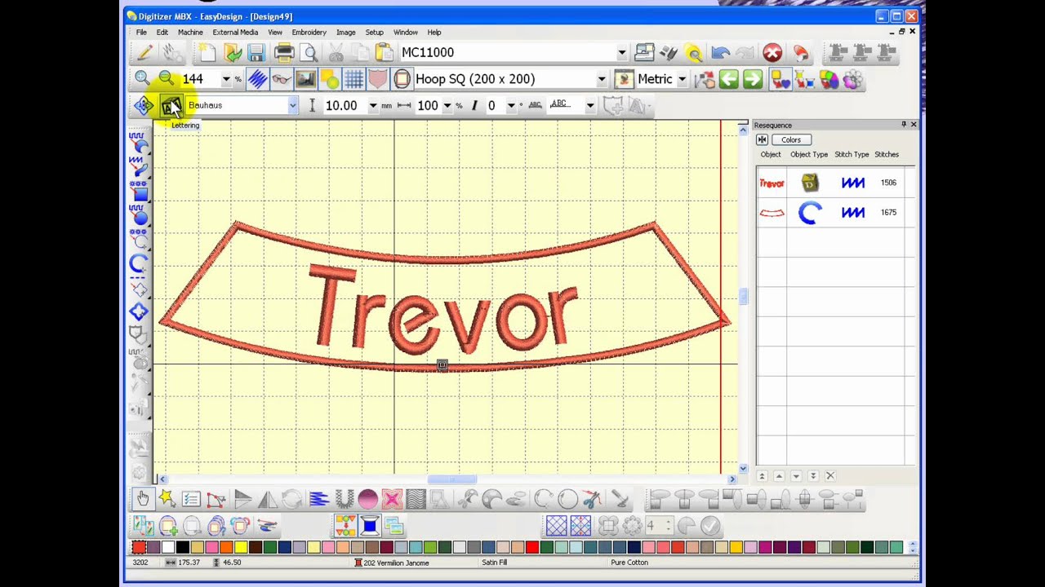The width and height of the screenshot is (1045, 587).
Task: Click the blue thread spool icon
Action: click(x=369, y=526)
